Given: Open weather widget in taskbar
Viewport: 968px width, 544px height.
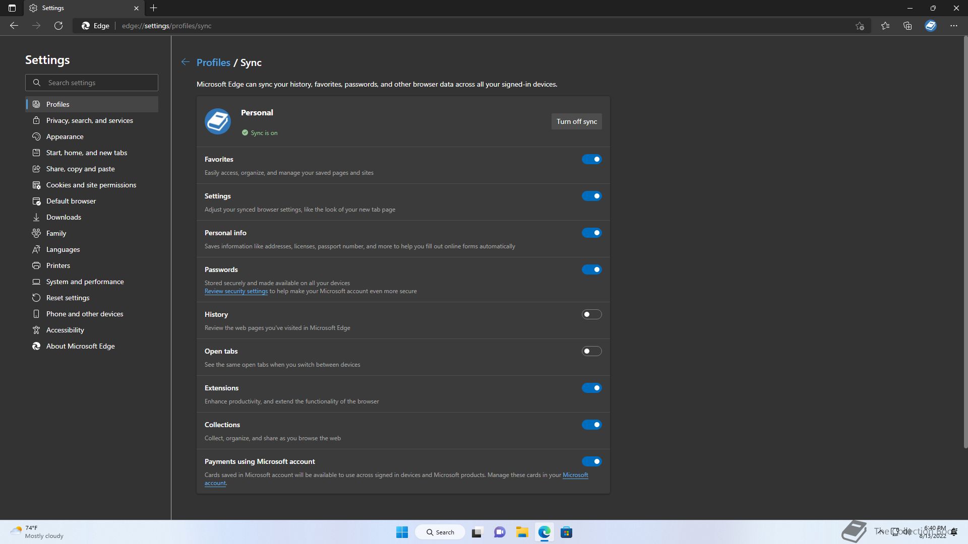Looking at the screenshot, I should 37,532.
